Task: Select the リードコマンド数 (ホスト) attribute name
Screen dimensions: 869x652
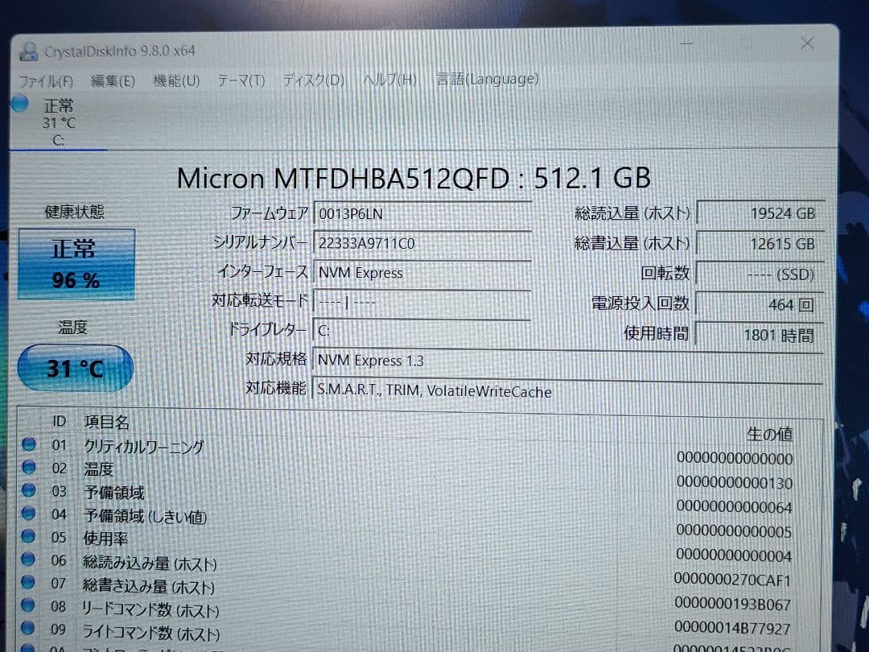Action: [150, 610]
